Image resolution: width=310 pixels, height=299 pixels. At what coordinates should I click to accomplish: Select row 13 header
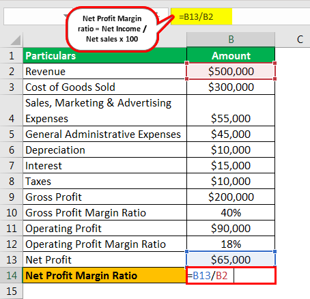pyautogui.click(x=12, y=259)
